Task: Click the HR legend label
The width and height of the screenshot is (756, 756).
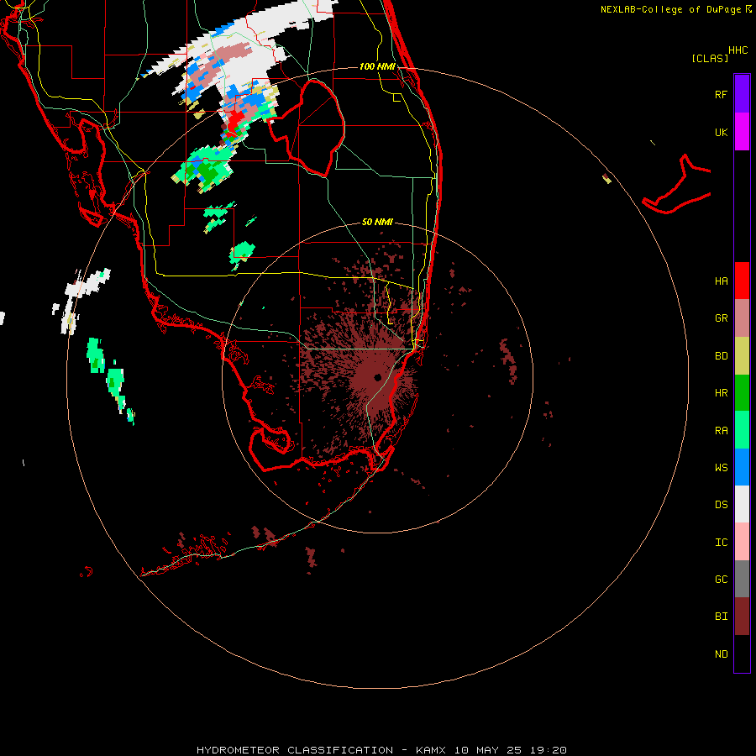Action: 721,393
